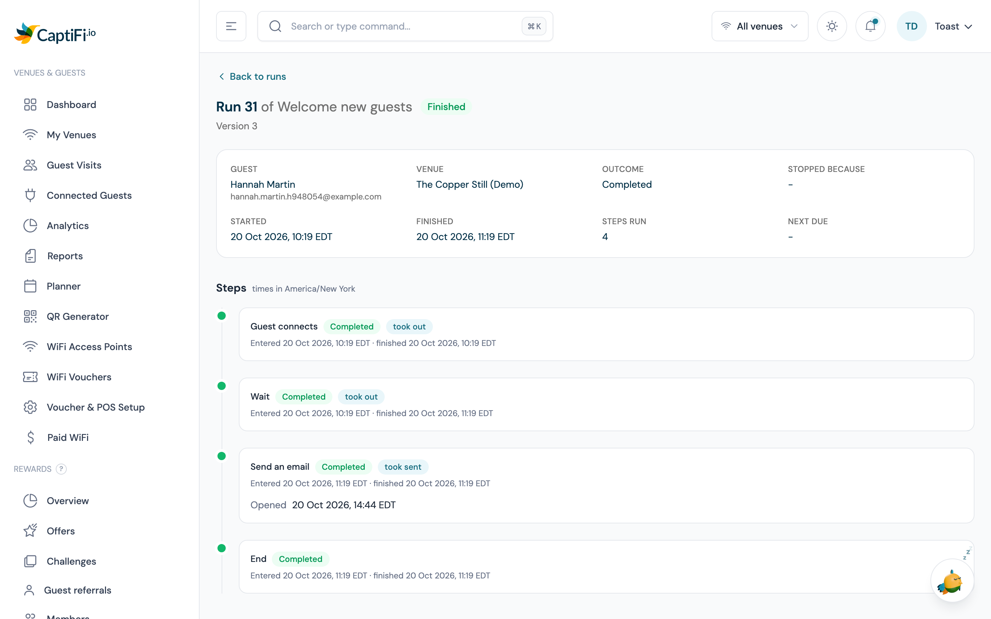Click the guest email hannah.martin.h948054@example.com
Viewport: 991px width, 619px height.
pos(306,196)
